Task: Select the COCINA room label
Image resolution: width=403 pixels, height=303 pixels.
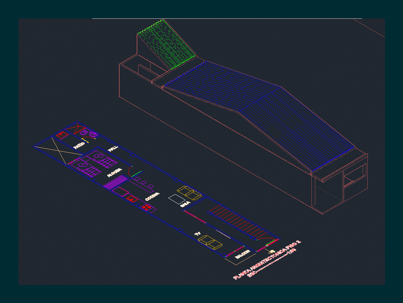Action: coord(152,197)
